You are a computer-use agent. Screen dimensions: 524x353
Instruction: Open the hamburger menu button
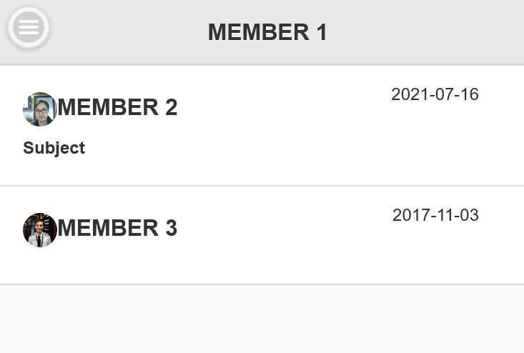click(29, 28)
